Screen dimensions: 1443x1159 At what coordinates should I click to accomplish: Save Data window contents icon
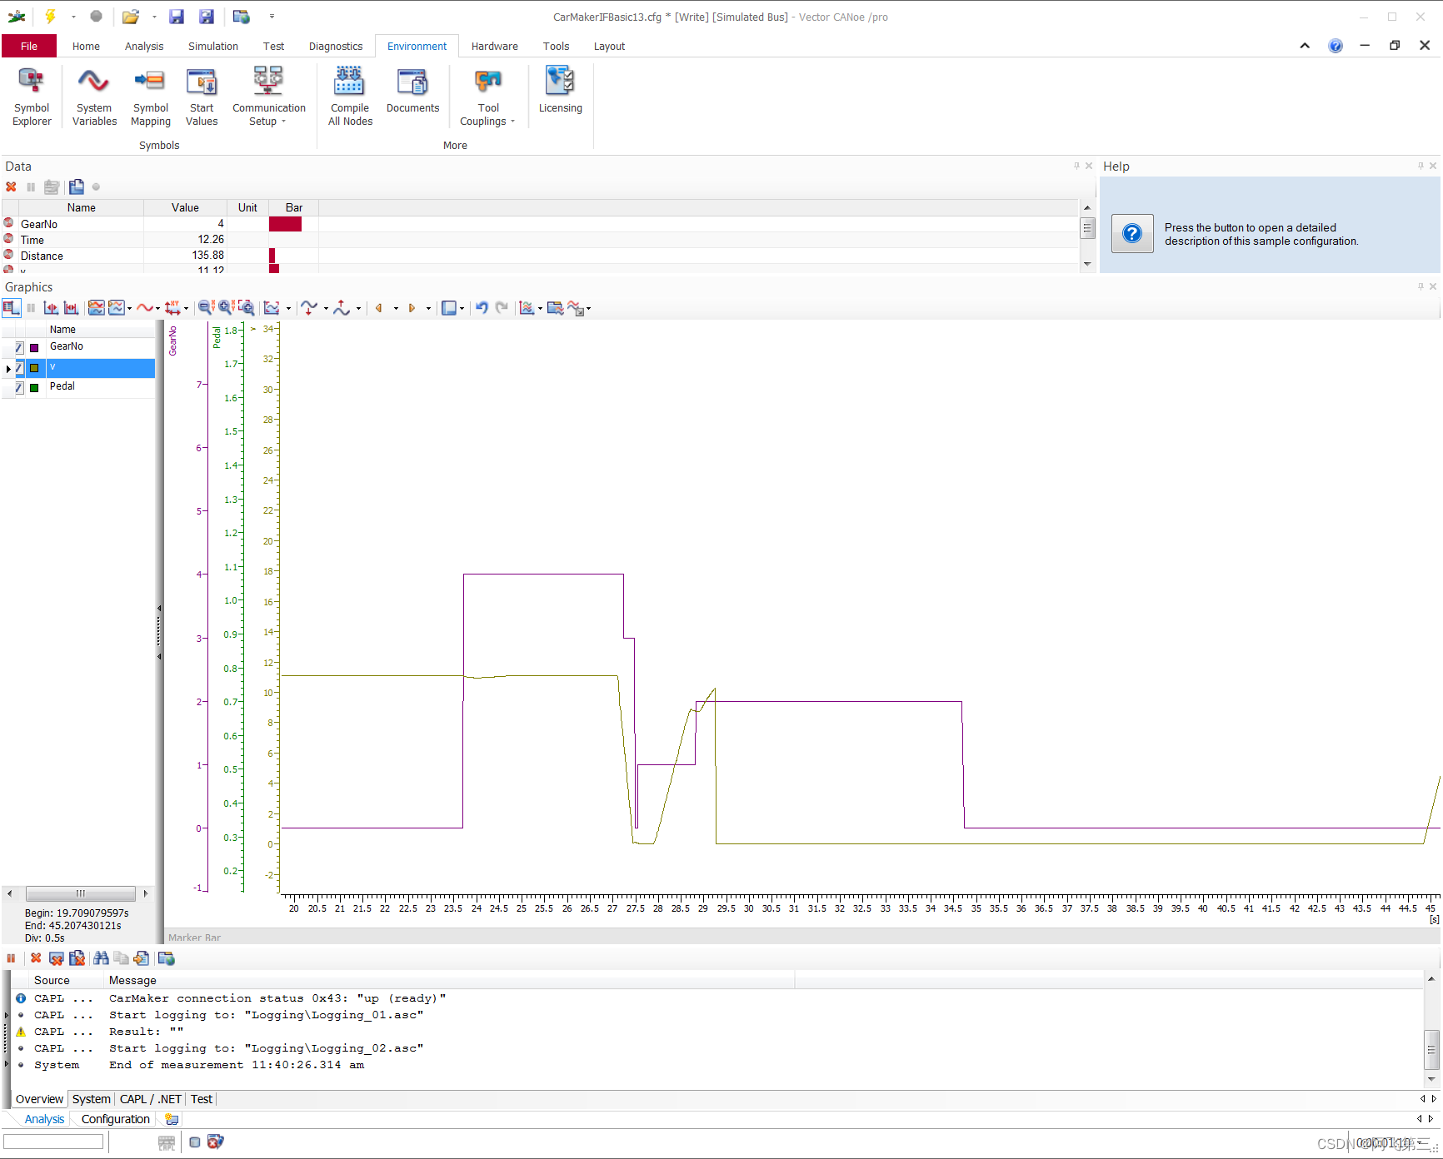[77, 187]
